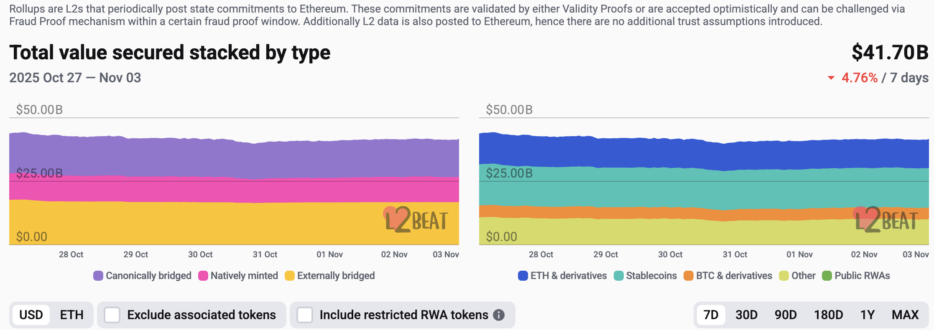The image size is (934, 330).
Task: Select the USD currency option
Action: 31,315
